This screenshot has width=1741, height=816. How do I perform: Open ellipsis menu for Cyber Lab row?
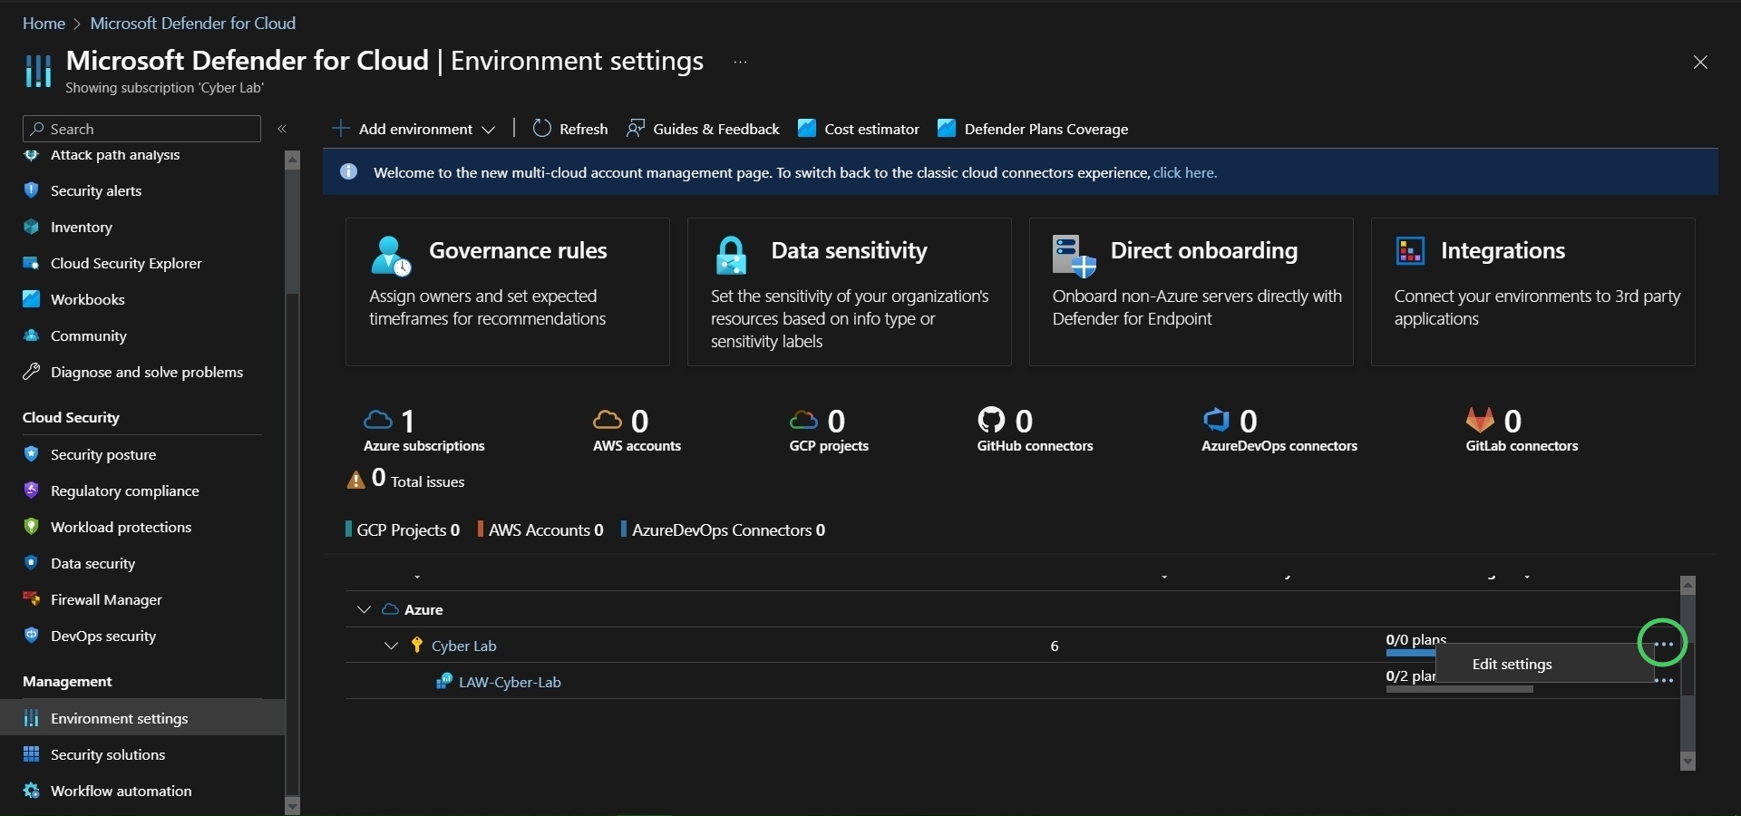[1663, 644]
